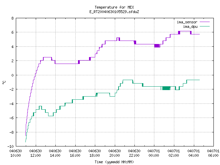The height and width of the screenshot is (165, 220).
Task: Click the x-axis time label "02:00"
Action: [174, 155]
